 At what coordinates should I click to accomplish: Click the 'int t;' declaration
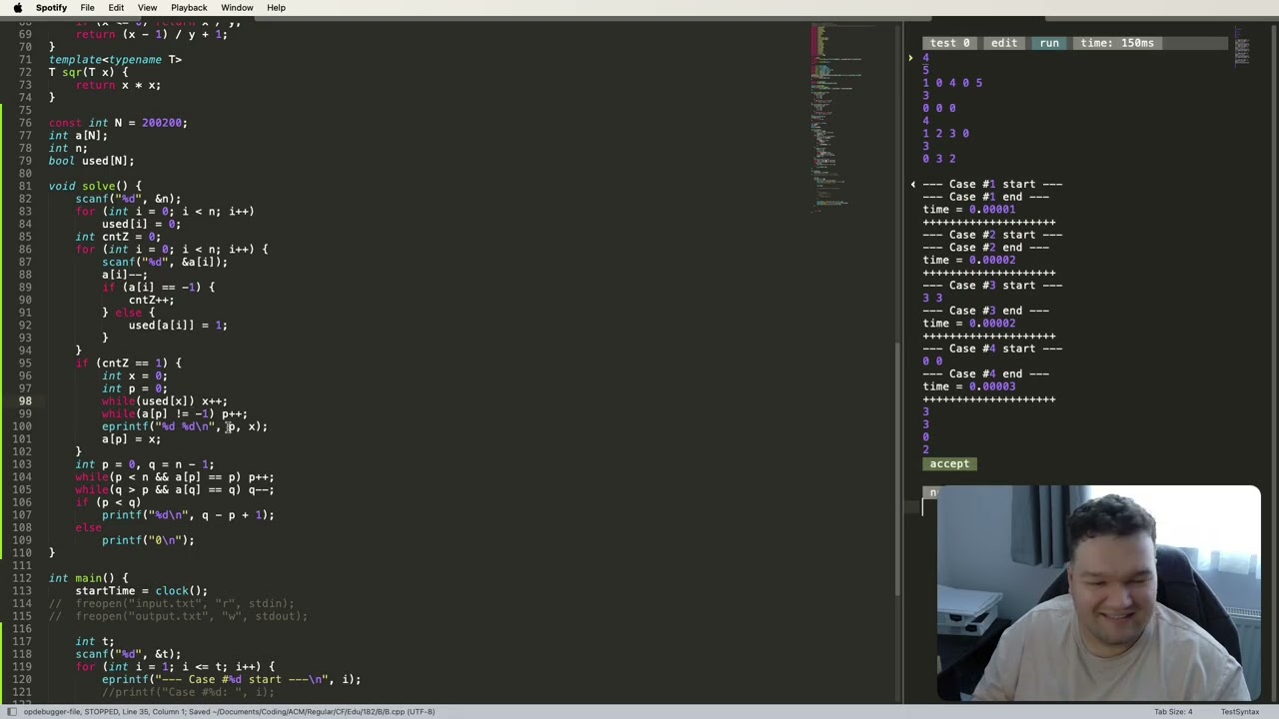point(95,642)
